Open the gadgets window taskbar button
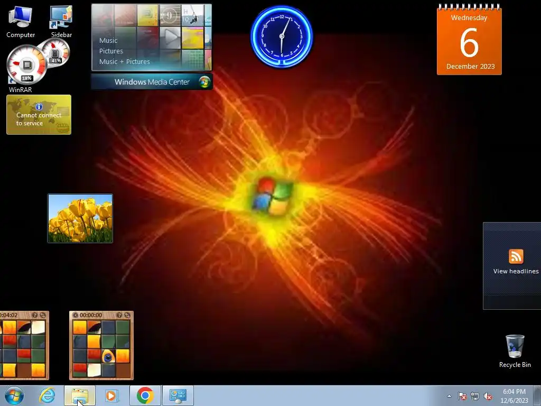The width and height of the screenshot is (541, 406). (x=178, y=395)
